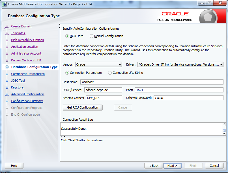Click the navigation pane splitter collapse arrow
The image size is (228, 173).
click(x=59, y=26)
